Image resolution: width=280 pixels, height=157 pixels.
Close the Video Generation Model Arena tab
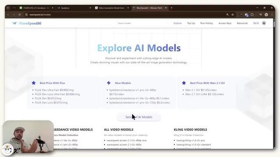128,8
